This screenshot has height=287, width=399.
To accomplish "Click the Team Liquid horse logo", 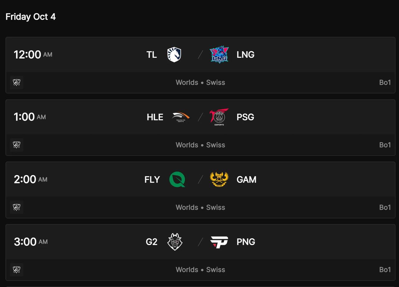I will click(x=174, y=55).
